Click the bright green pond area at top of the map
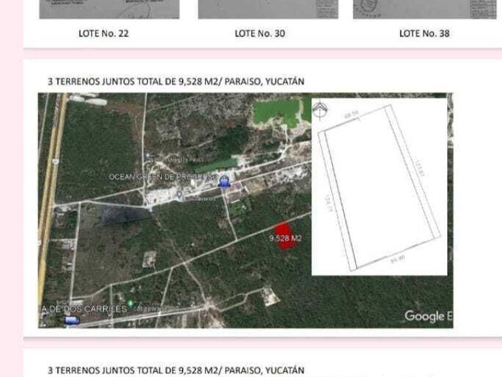This screenshot has height=377, width=502. point(277,112)
